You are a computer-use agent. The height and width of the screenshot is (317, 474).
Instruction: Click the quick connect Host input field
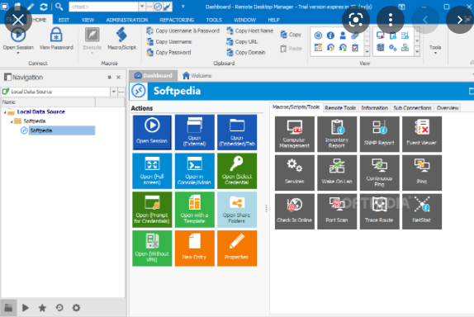104,7
